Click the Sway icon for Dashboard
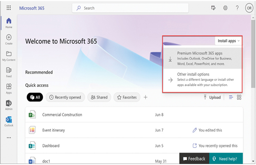This screenshot has height=165, width=256. [x=32, y=146]
